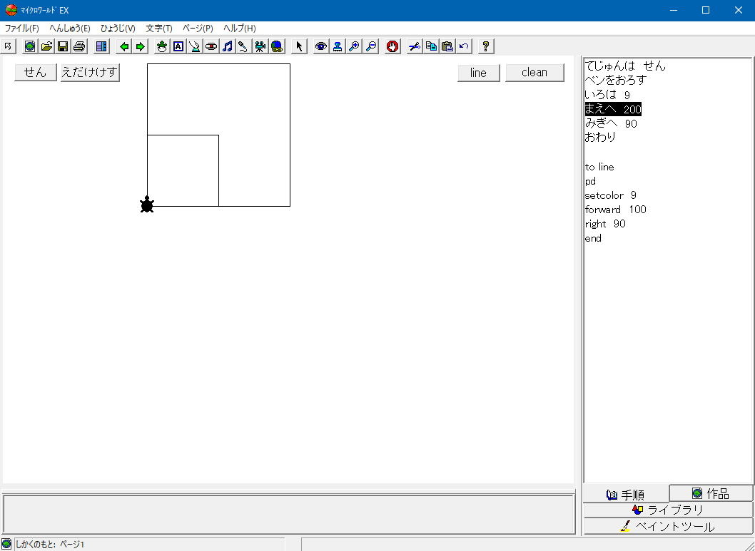Click the line button
The height and width of the screenshot is (551, 755).
[x=478, y=73]
